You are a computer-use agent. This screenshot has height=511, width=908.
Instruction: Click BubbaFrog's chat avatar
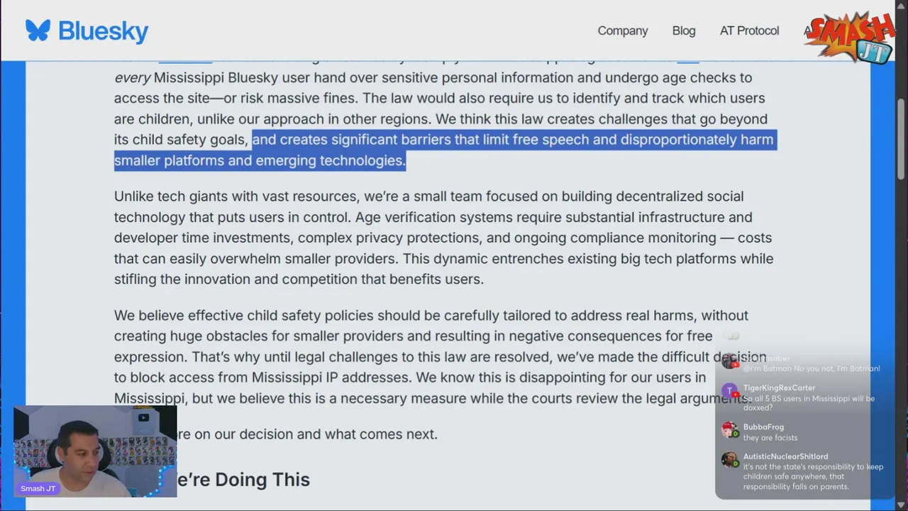729,429
